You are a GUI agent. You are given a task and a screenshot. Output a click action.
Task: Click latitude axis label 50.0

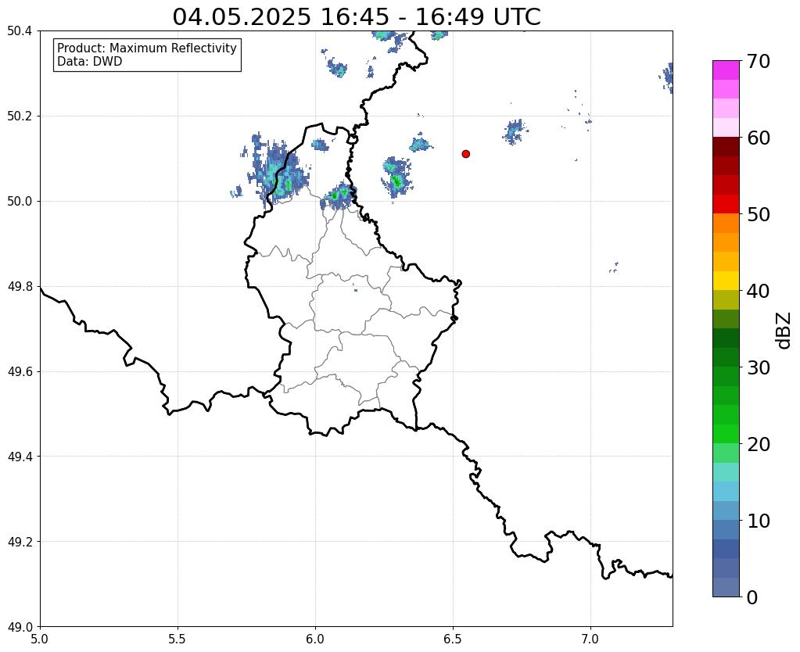tap(20, 202)
